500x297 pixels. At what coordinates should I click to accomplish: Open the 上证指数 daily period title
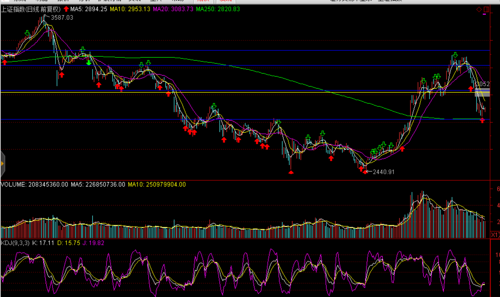click(31, 9)
